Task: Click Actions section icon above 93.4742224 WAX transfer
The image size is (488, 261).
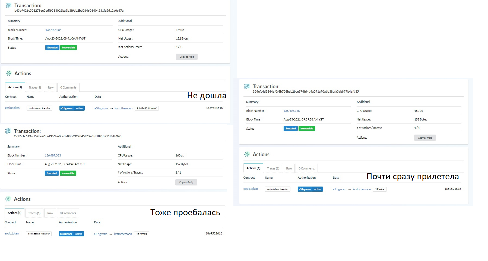Action: pyautogui.click(x=8, y=73)
